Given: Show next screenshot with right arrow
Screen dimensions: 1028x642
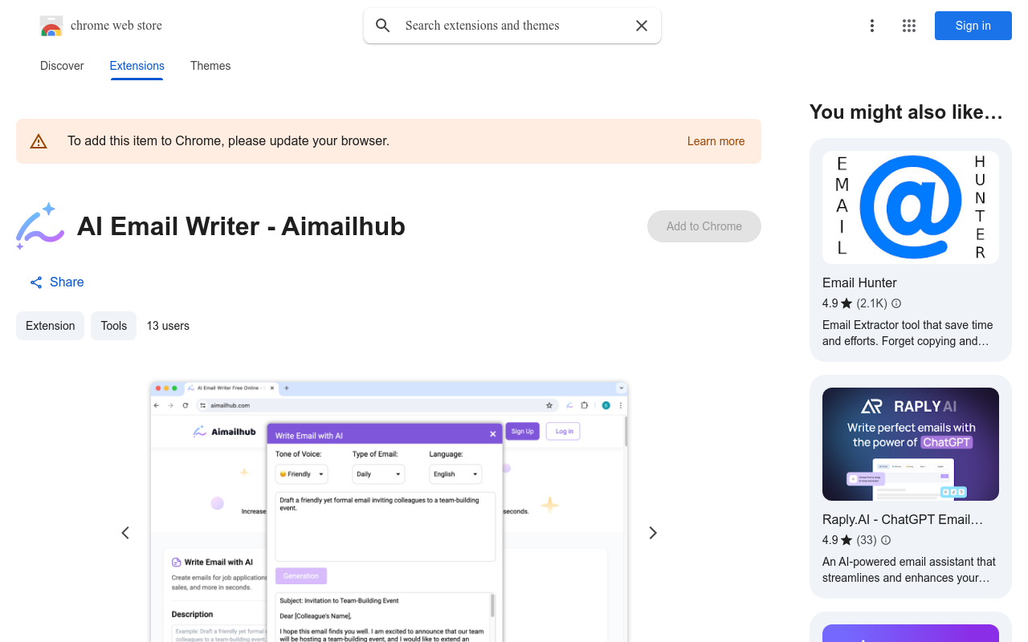Looking at the screenshot, I should tap(653, 533).
